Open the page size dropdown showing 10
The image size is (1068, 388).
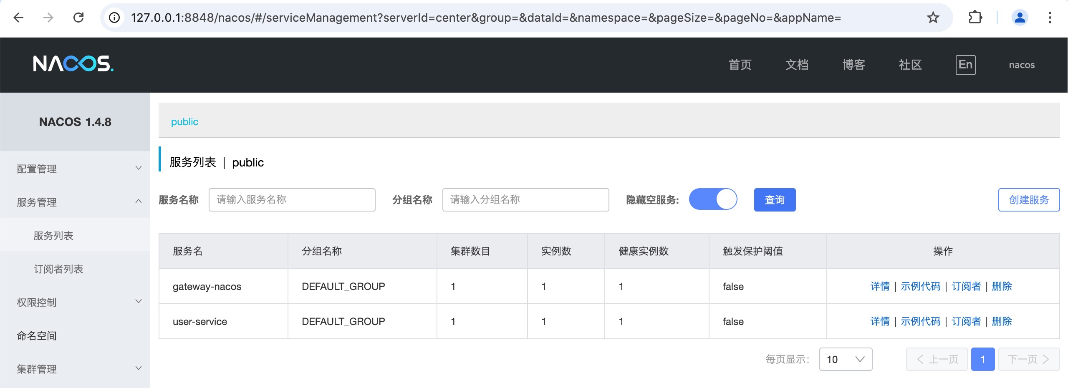846,359
